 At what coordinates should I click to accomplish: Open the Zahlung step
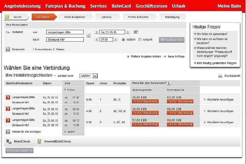click(x=108, y=17)
